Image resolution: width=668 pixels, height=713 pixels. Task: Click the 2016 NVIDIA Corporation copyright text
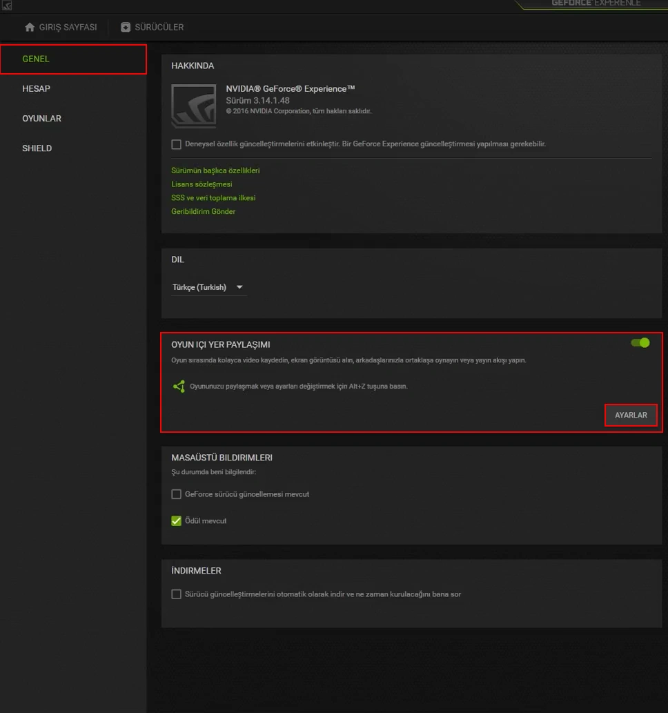coord(299,111)
